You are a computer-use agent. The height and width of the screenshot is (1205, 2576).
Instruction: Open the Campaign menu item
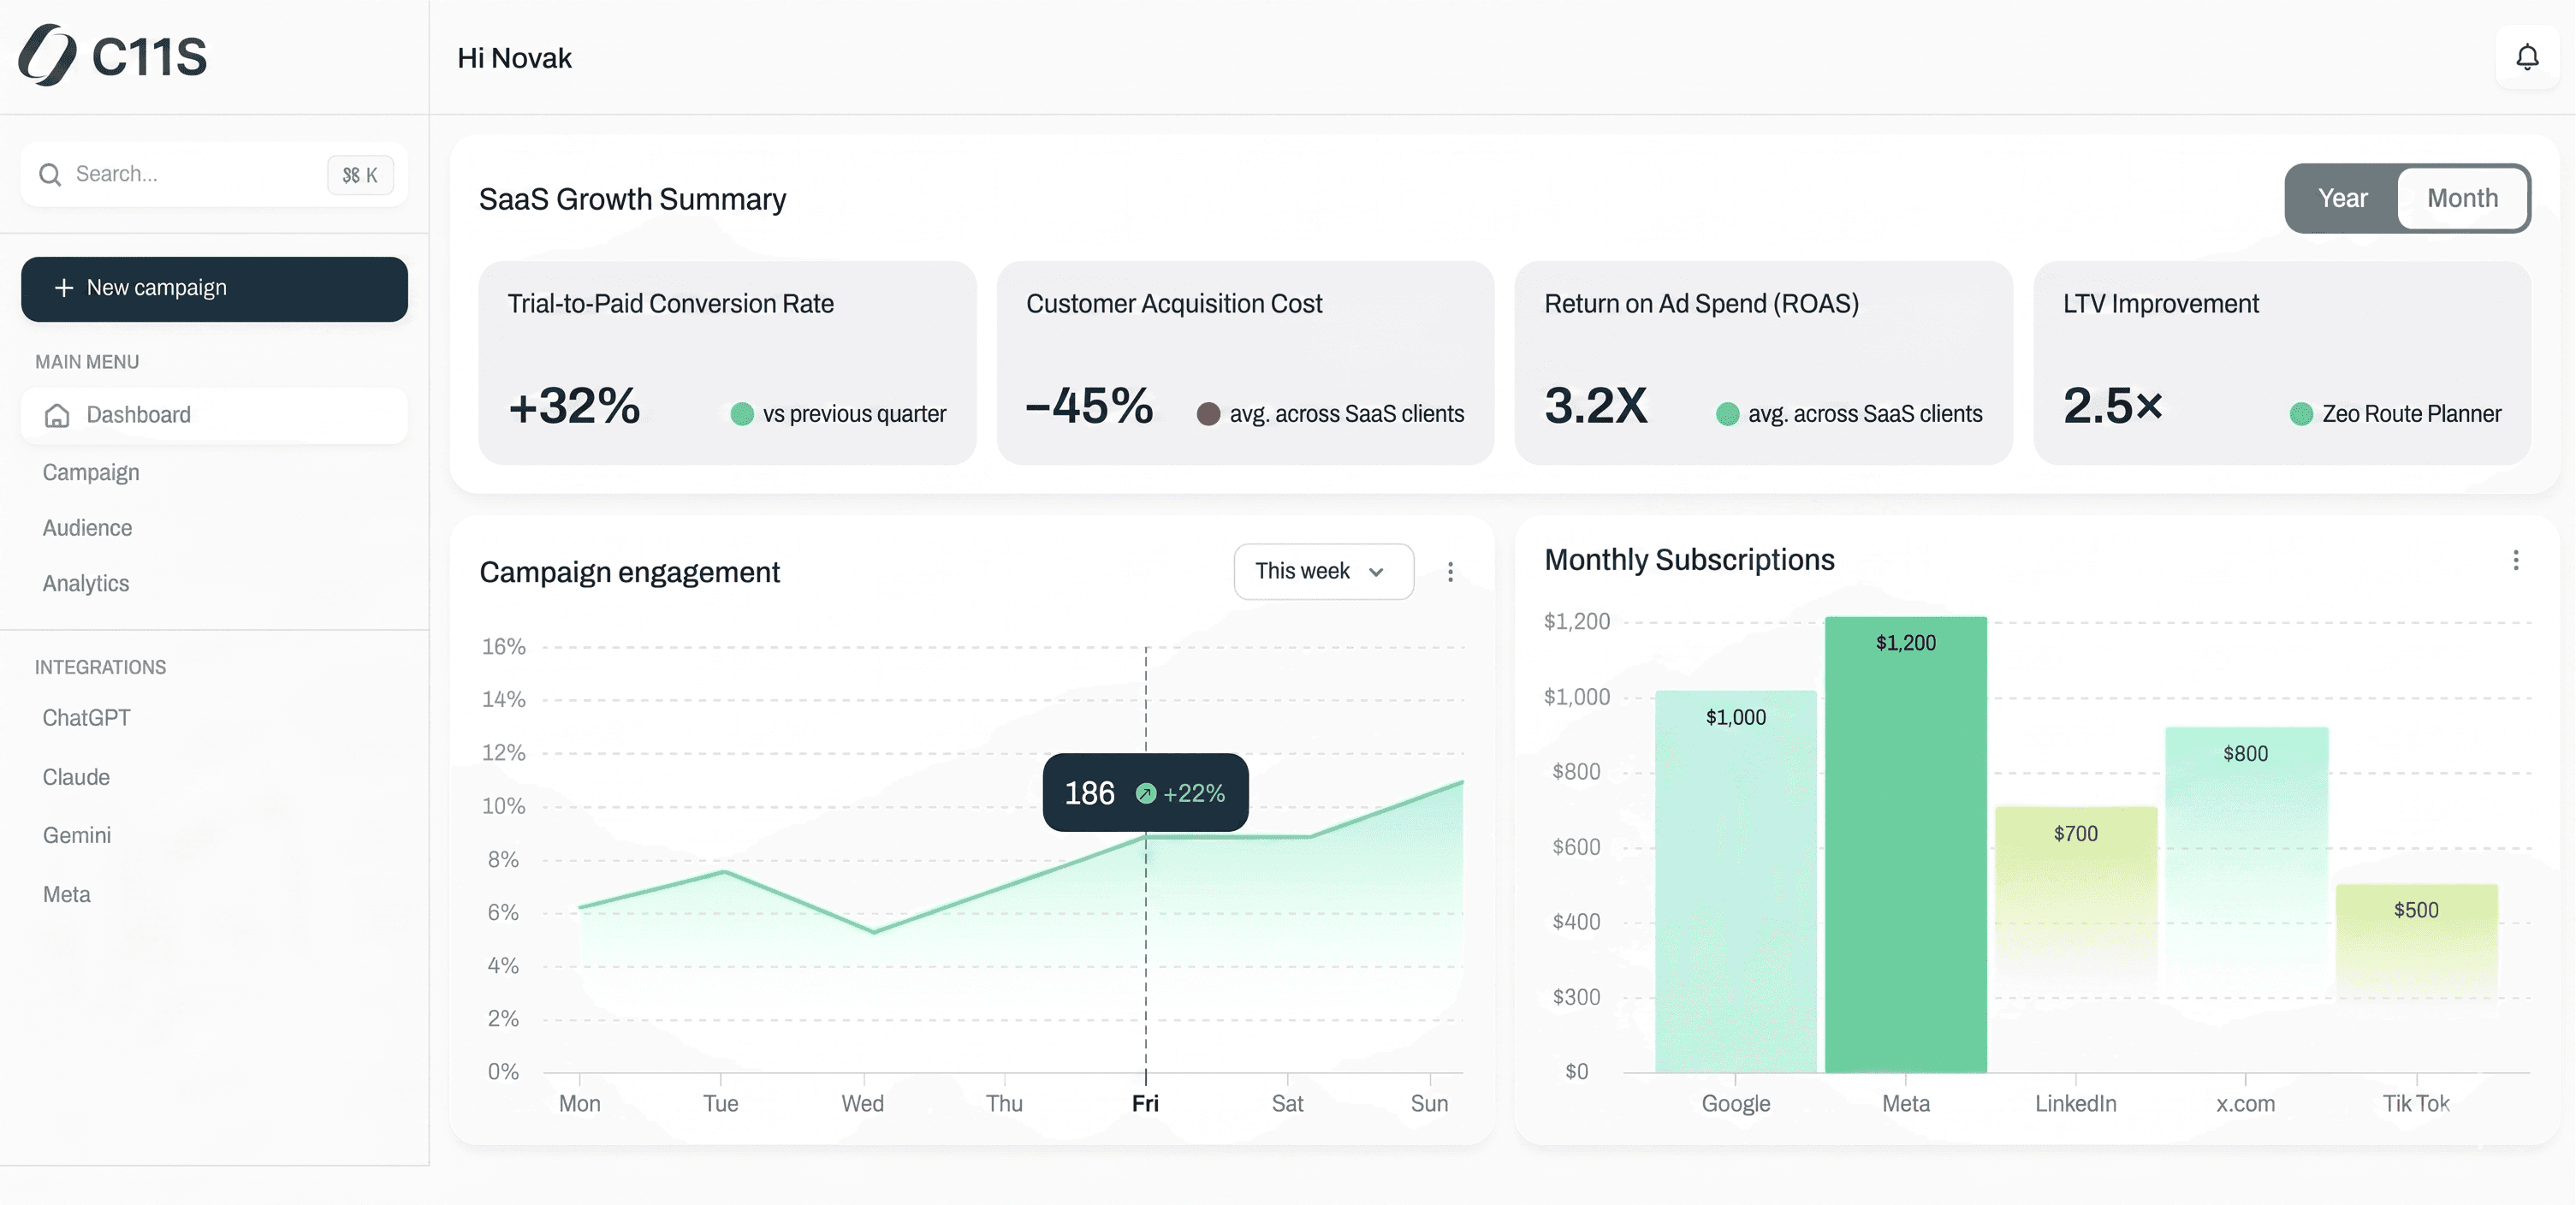click(x=91, y=472)
